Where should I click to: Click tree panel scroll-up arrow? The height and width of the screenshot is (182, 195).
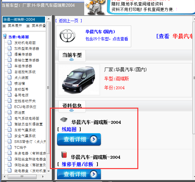(49, 19)
